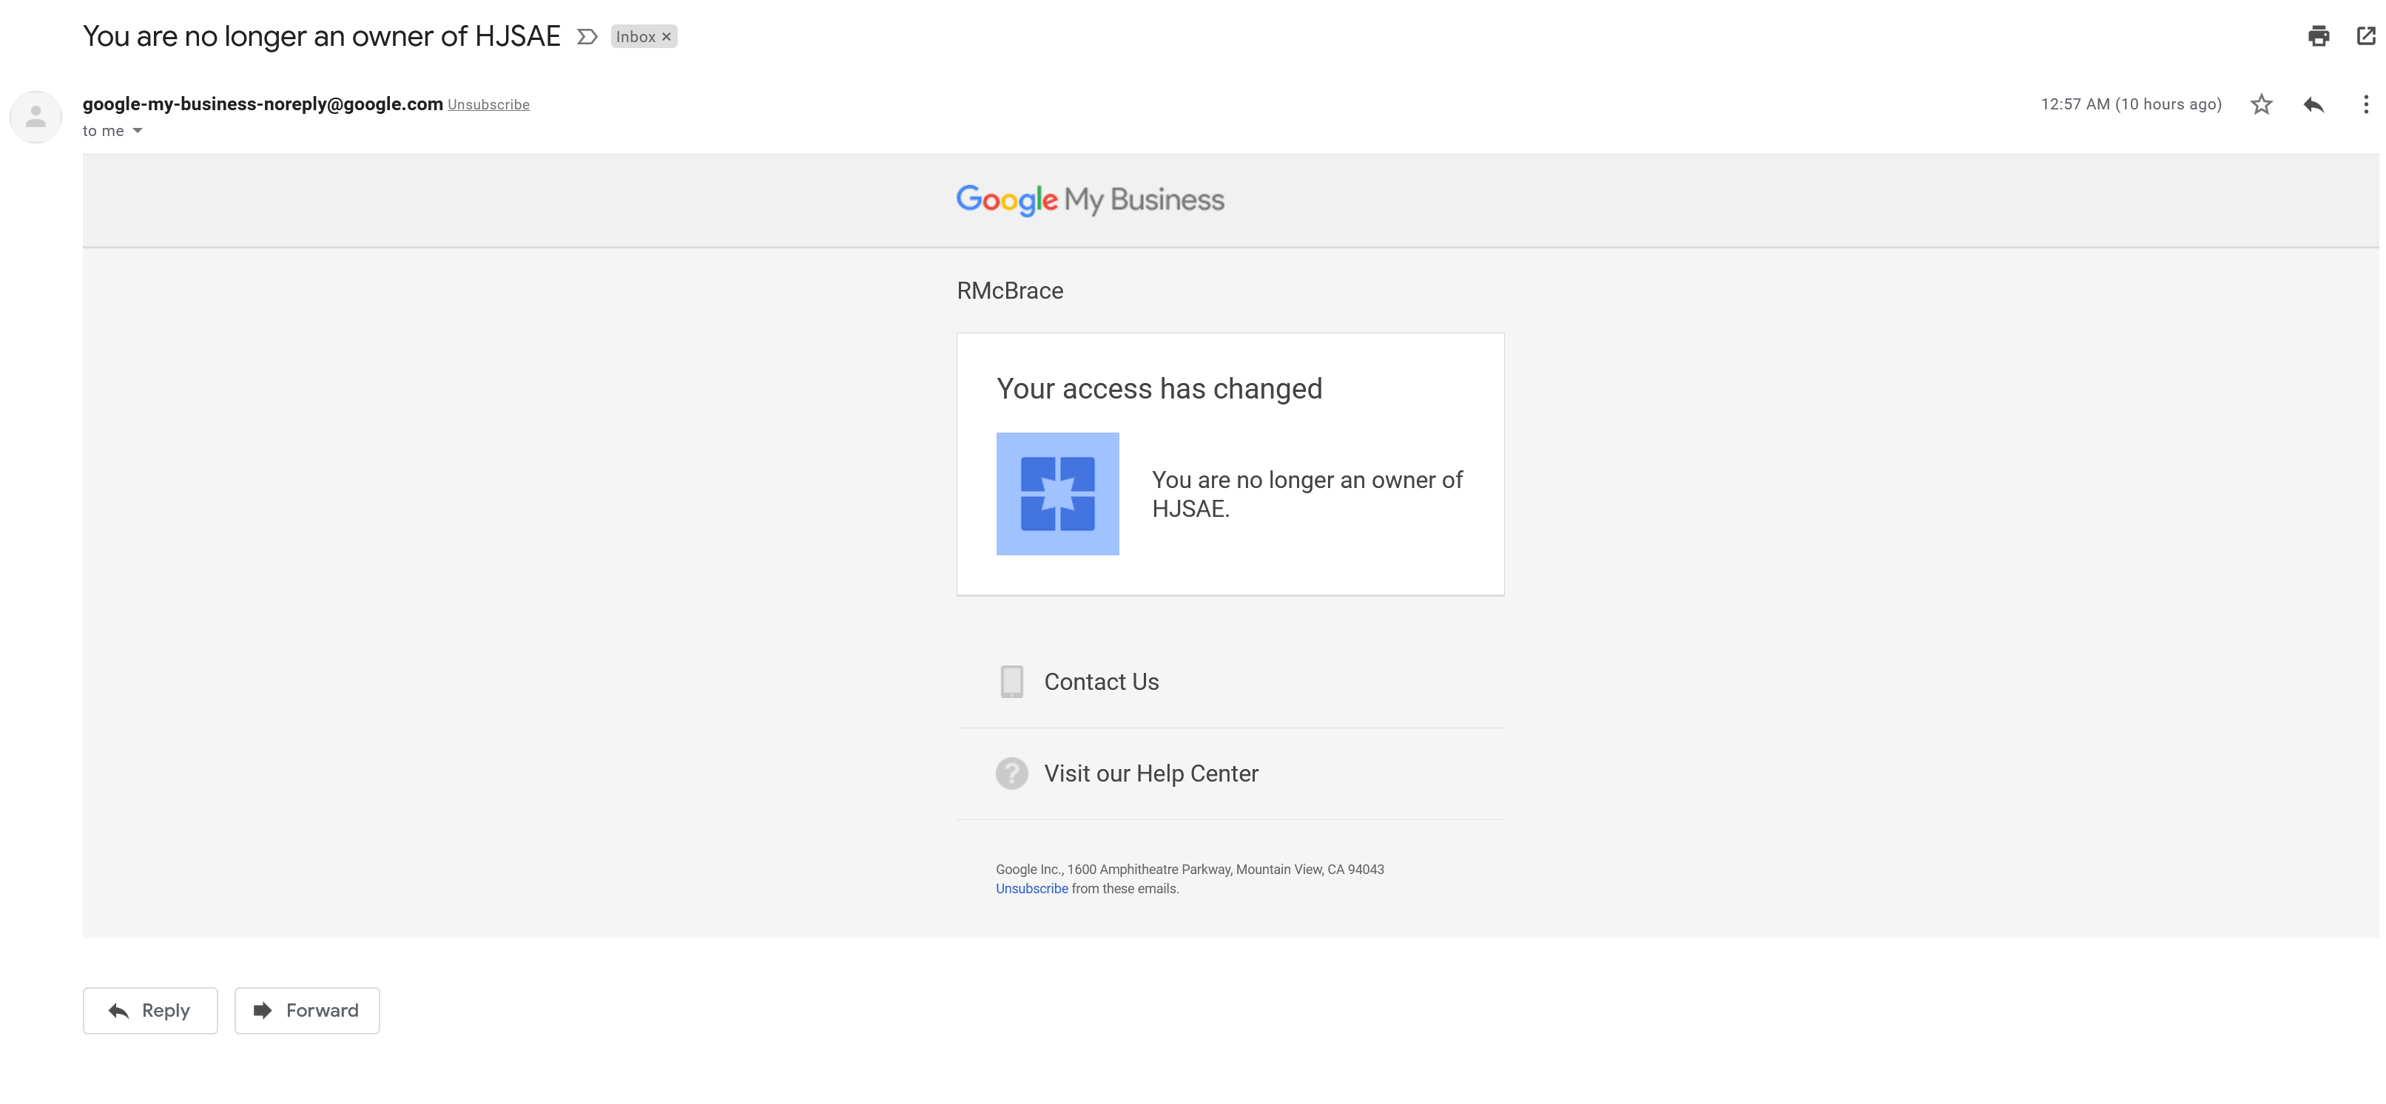Click the Contact Us link
The height and width of the screenshot is (1104, 2386).
1100,682
